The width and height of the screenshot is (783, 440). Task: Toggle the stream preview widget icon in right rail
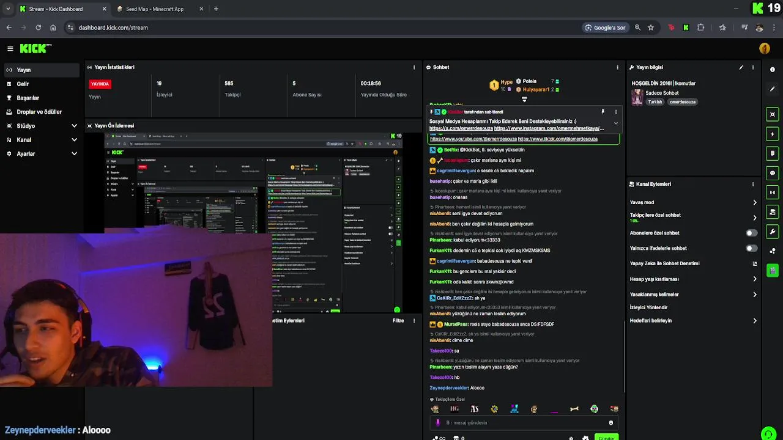pyautogui.click(x=772, y=114)
